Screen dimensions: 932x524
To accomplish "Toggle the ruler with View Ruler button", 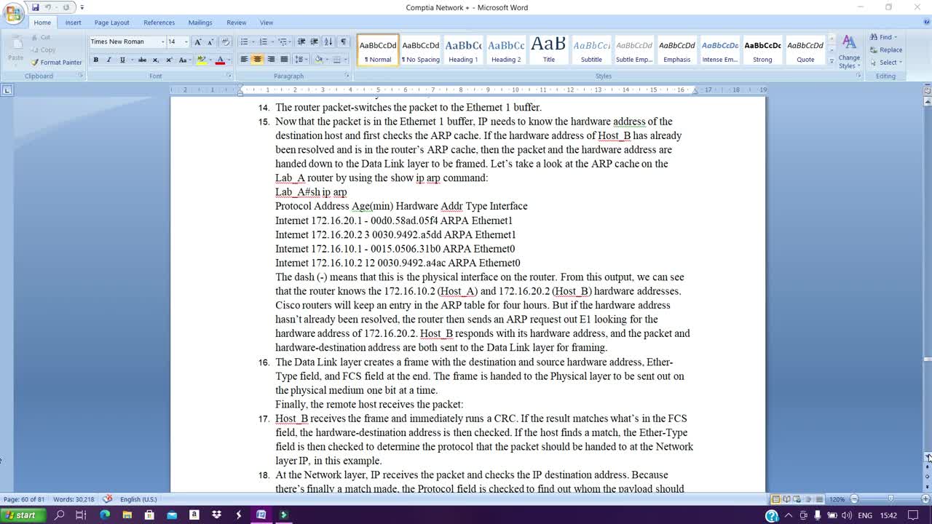I will pos(927,90).
